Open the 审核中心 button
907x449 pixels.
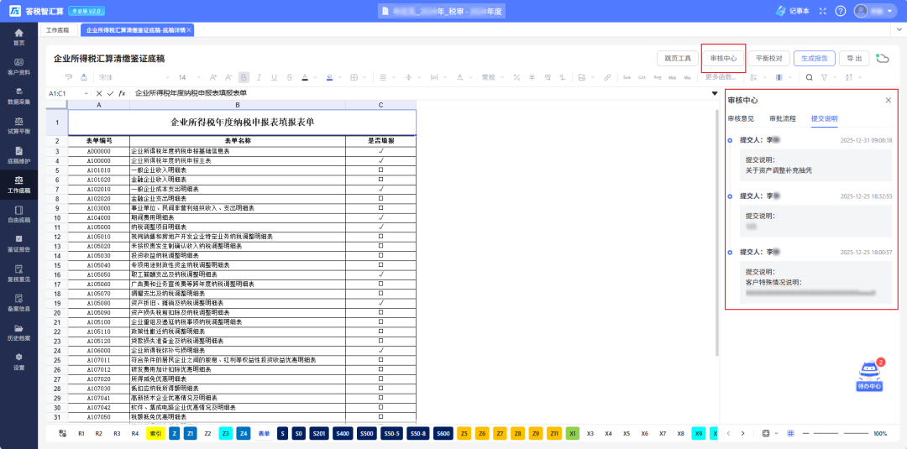pyautogui.click(x=723, y=59)
